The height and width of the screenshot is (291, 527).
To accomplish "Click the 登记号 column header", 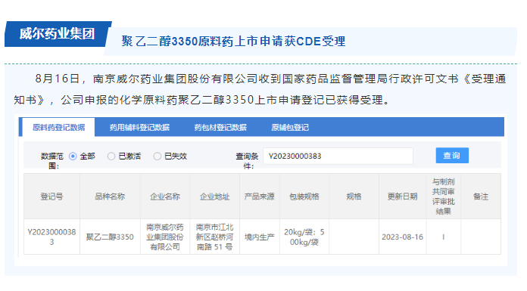I will 51,197.
